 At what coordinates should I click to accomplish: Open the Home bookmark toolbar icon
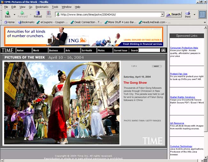coord(9,22)
